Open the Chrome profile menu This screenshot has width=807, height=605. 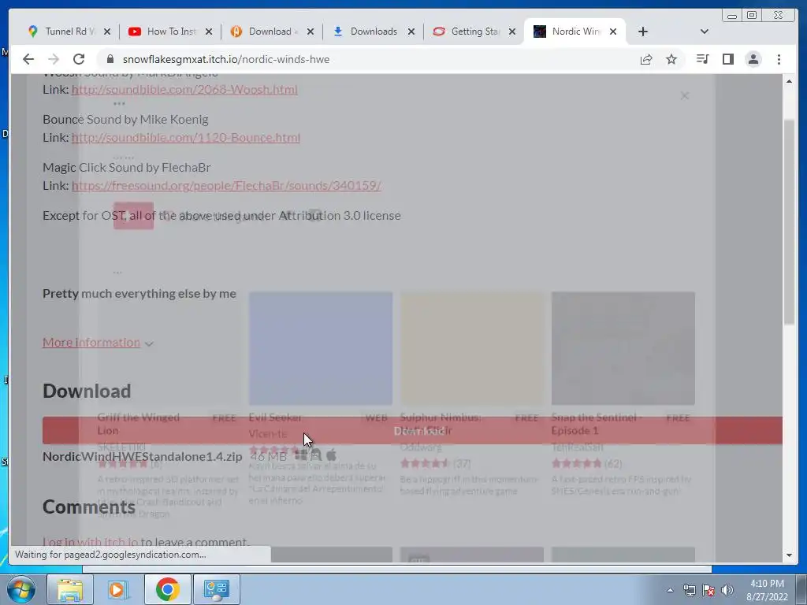pos(753,59)
